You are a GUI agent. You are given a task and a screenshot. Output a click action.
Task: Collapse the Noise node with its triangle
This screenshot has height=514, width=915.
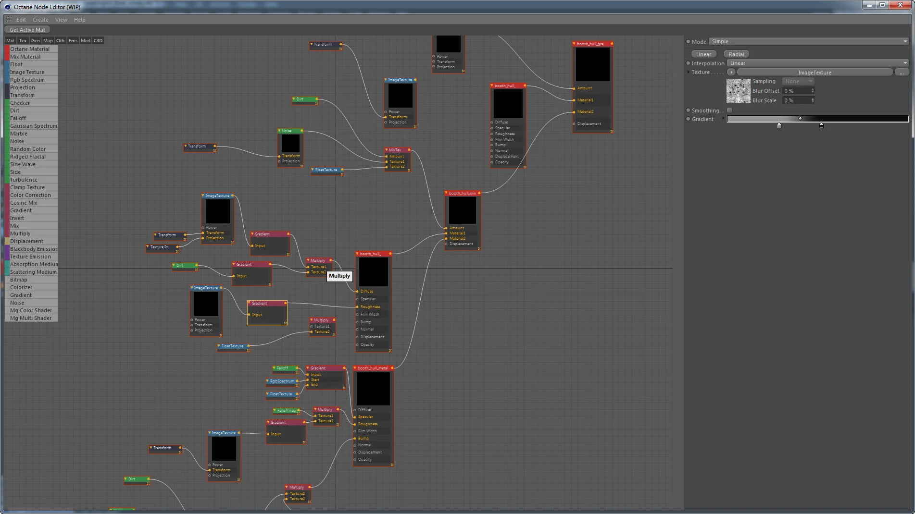click(279, 131)
